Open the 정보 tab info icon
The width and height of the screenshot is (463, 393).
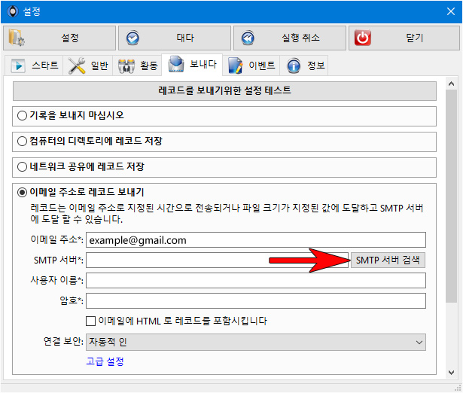coord(294,65)
